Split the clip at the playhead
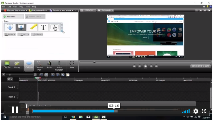Viewport: 213px width, 120px height. click(58, 75)
